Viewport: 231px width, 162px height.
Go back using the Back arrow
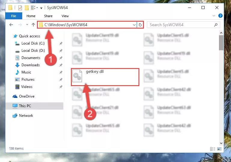(11, 25)
